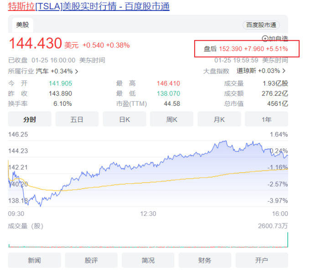
Task: Select the 美股 tab
Action: [22, 25]
